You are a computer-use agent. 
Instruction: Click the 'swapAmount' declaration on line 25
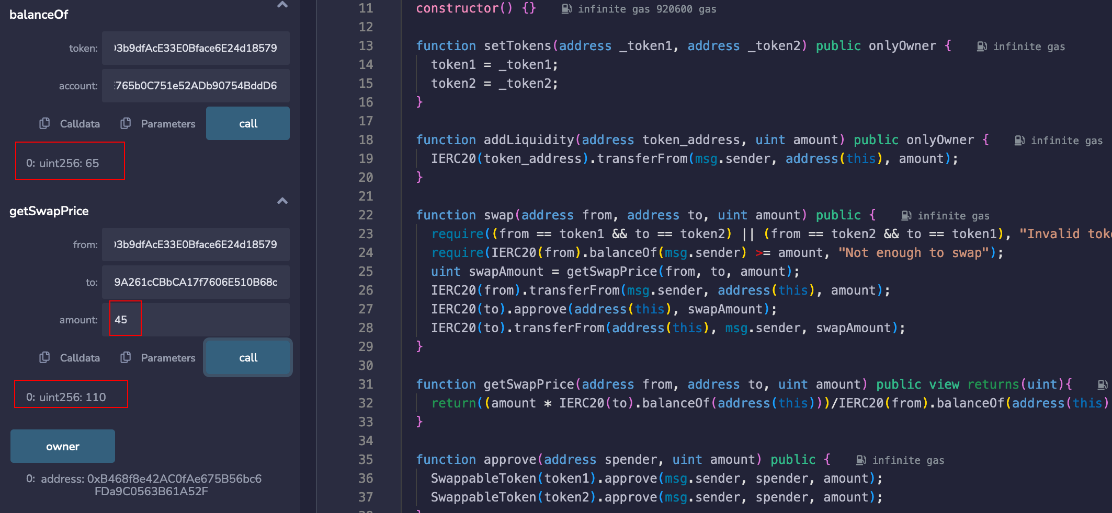506,272
